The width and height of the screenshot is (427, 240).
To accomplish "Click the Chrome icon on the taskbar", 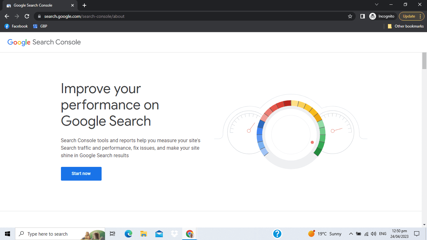I will [190, 234].
